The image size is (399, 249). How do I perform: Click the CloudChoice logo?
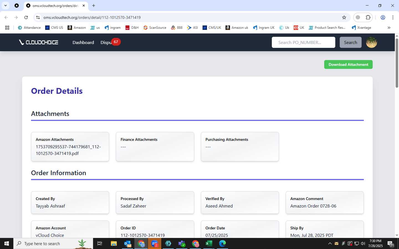[39, 42]
